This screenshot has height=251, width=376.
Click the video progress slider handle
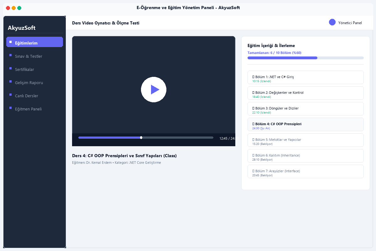(141, 137)
